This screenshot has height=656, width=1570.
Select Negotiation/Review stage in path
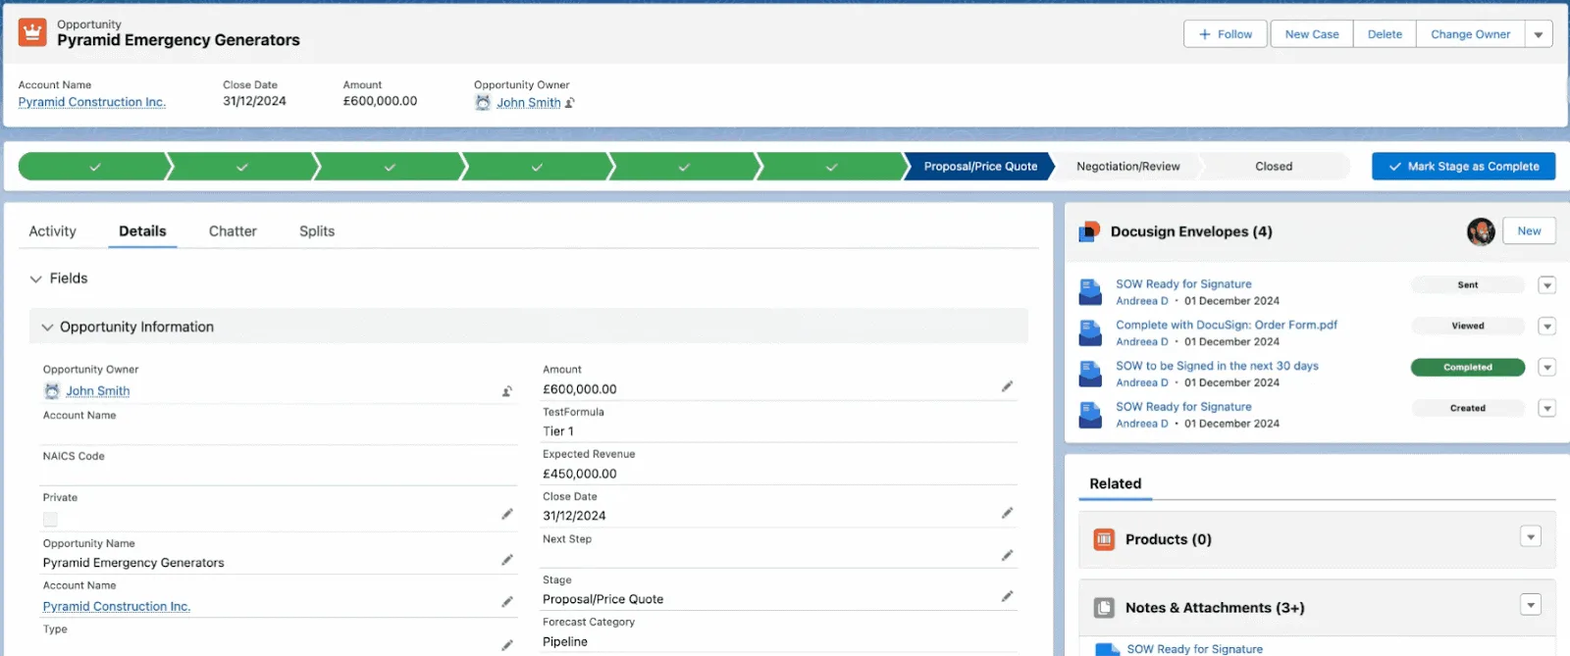pyautogui.click(x=1128, y=167)
